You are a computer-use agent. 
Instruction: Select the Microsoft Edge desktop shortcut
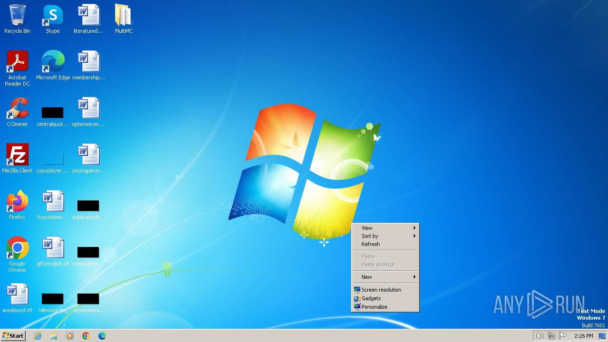point(53,66)
